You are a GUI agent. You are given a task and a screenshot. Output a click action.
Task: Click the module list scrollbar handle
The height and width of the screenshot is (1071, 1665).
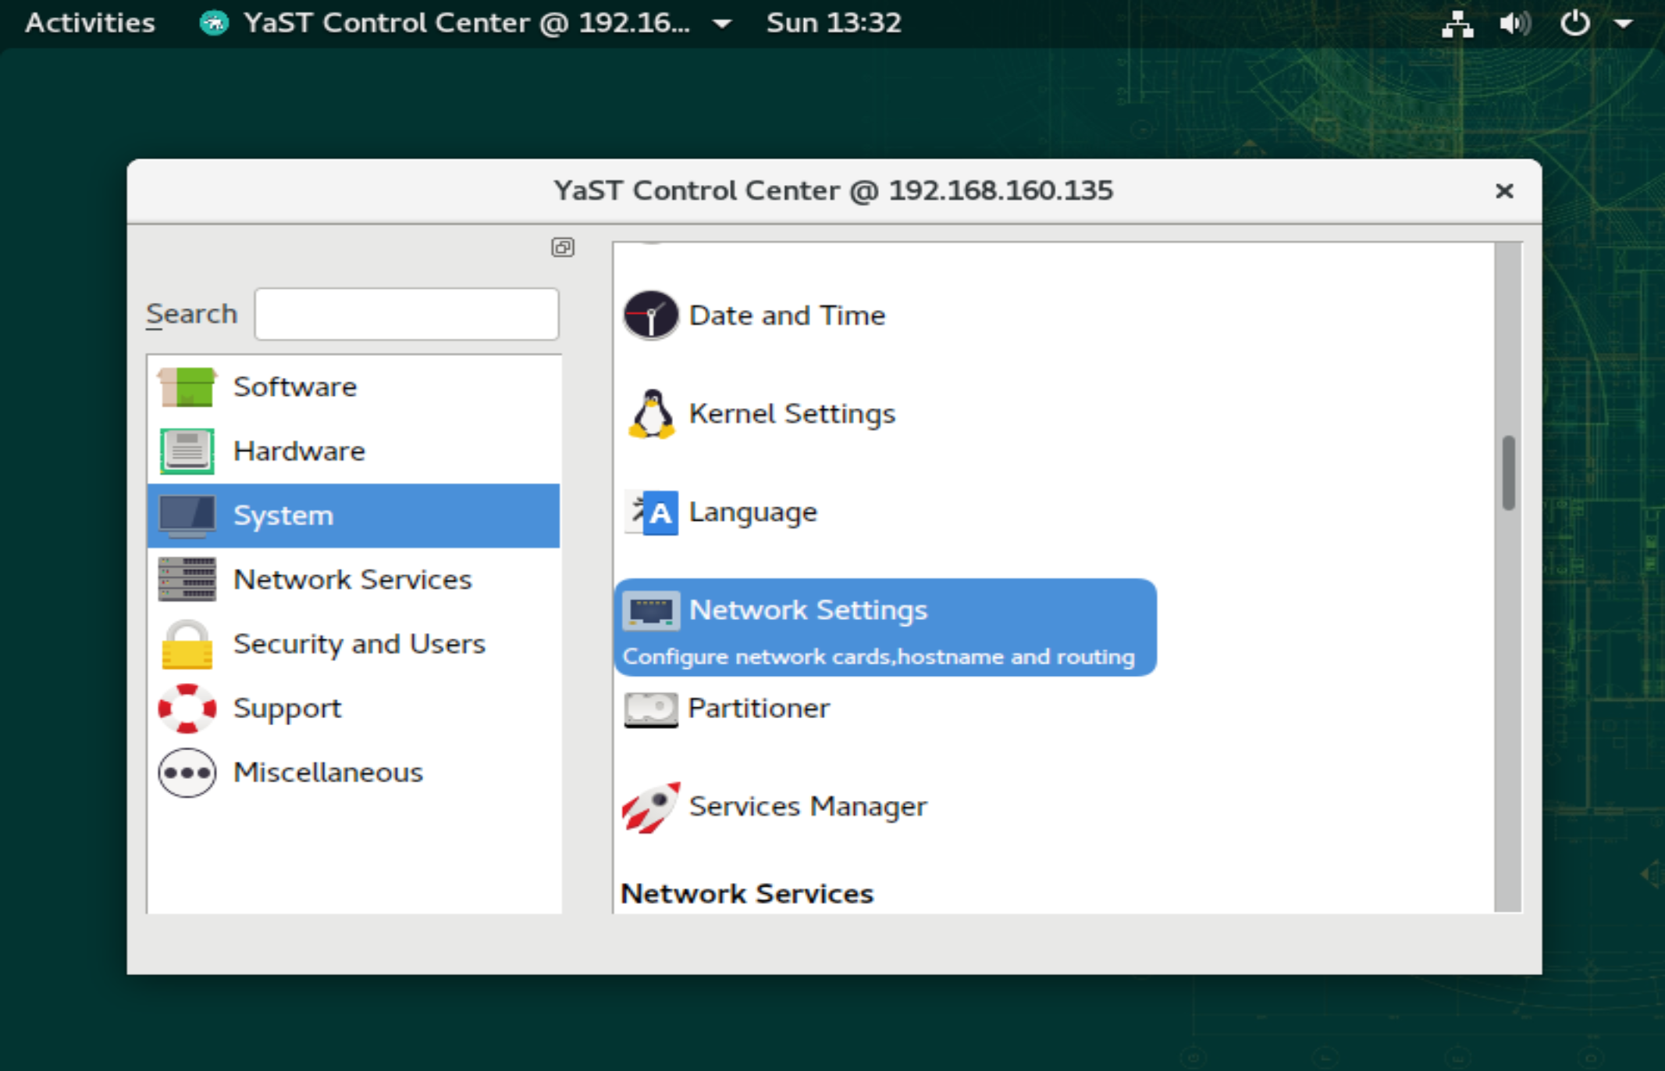tap(1508, 473)
